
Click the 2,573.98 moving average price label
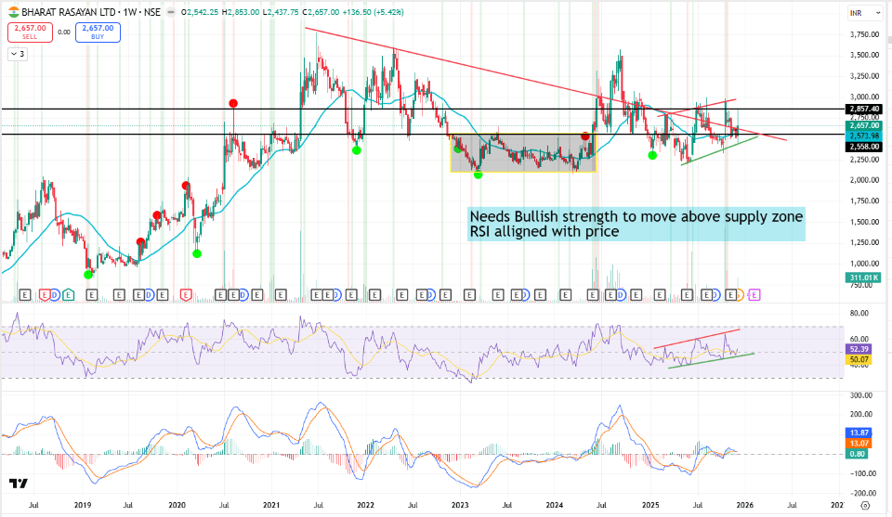(x=865, y=136)
